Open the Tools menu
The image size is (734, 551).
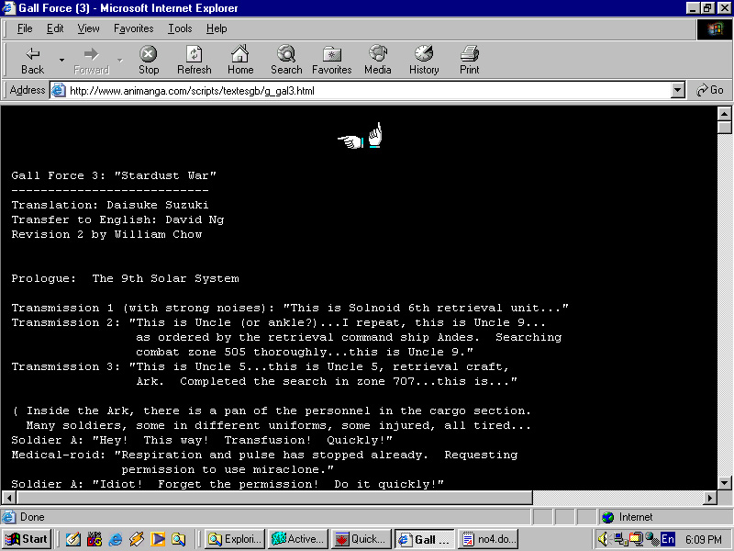[x=180, y=28]
